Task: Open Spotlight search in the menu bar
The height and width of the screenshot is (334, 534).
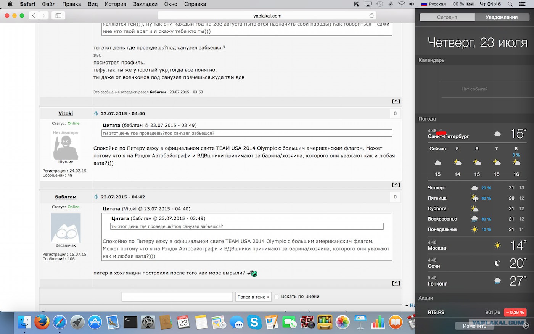Action: 510,4
